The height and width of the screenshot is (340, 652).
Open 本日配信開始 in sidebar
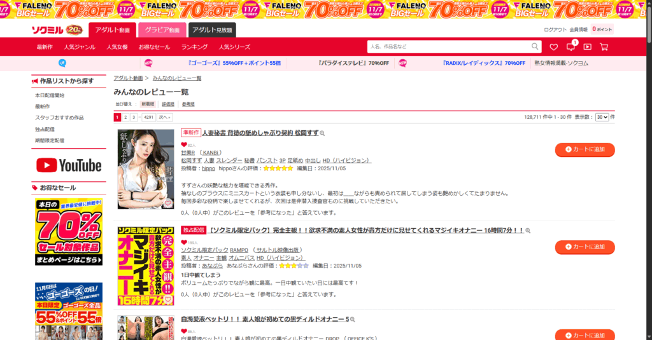point(50,95)
